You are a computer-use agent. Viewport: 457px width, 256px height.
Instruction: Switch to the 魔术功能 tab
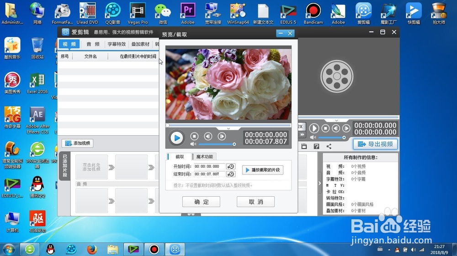(204, 157)
